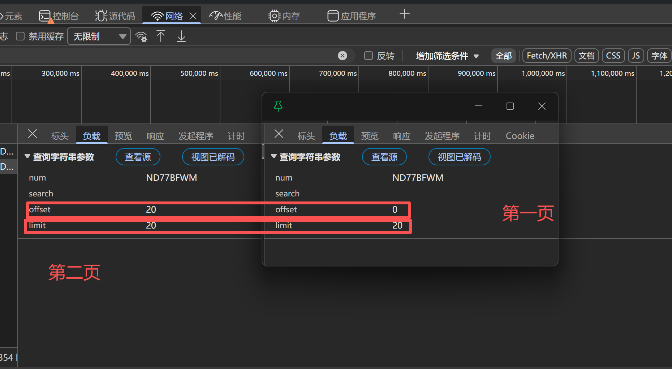Click the import HAR upload arrow

coord(161,36)
